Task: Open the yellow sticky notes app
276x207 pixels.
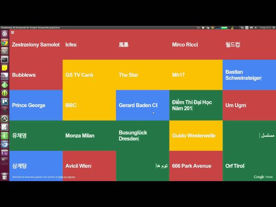Action: (5, 68)
